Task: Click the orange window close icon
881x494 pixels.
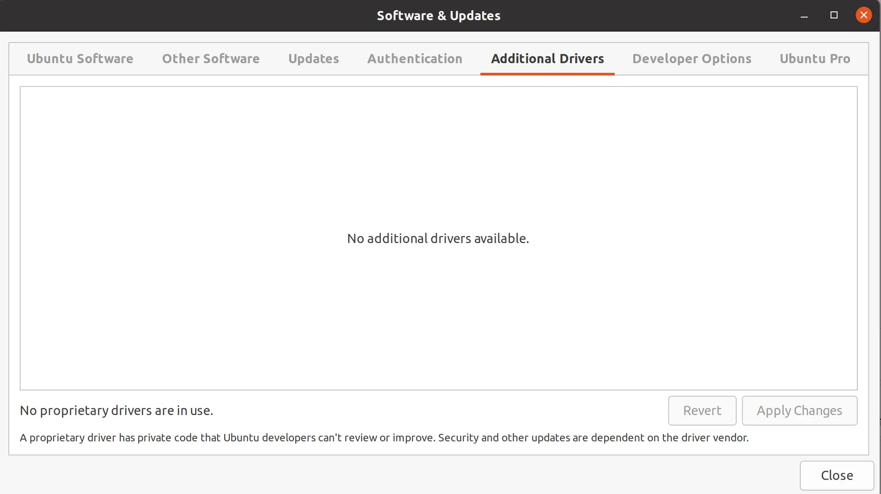Action: [x=863, y=15]
